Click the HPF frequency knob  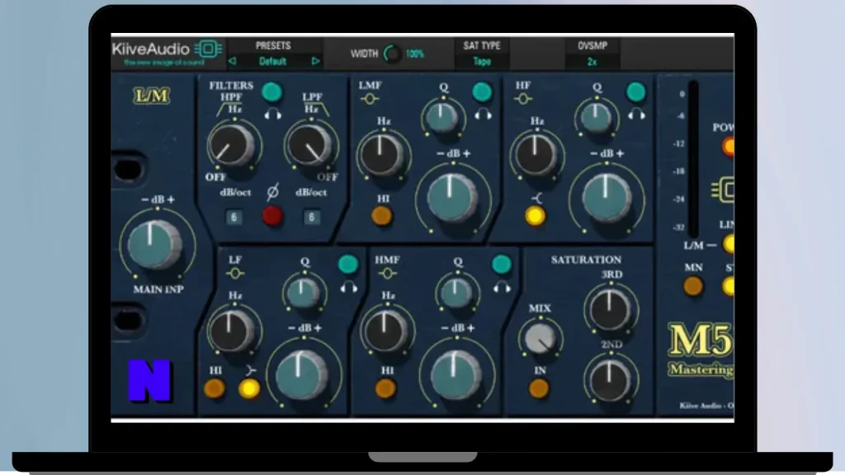point(232,146)
